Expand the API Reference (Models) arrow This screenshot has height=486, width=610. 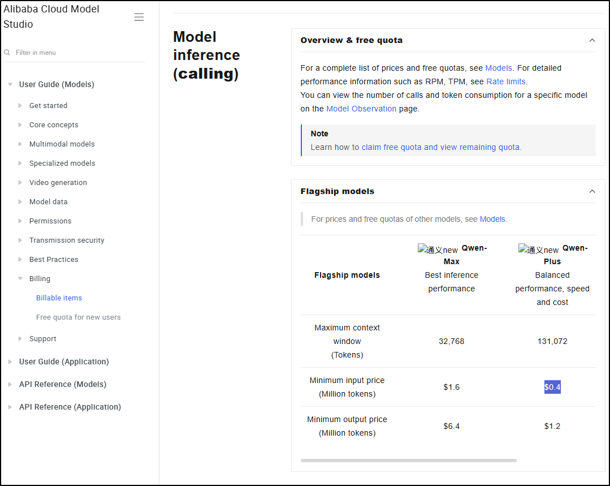point(10,384)
